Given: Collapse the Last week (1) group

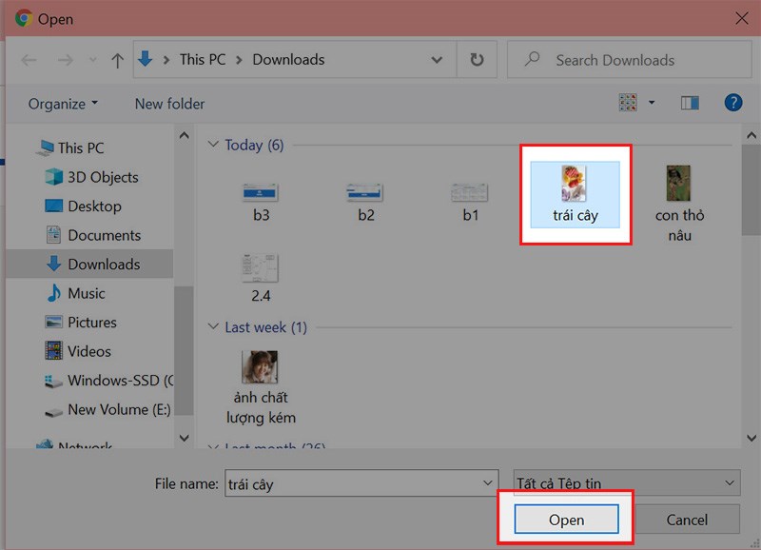Looking at the screenshot, I should [213, 326].
